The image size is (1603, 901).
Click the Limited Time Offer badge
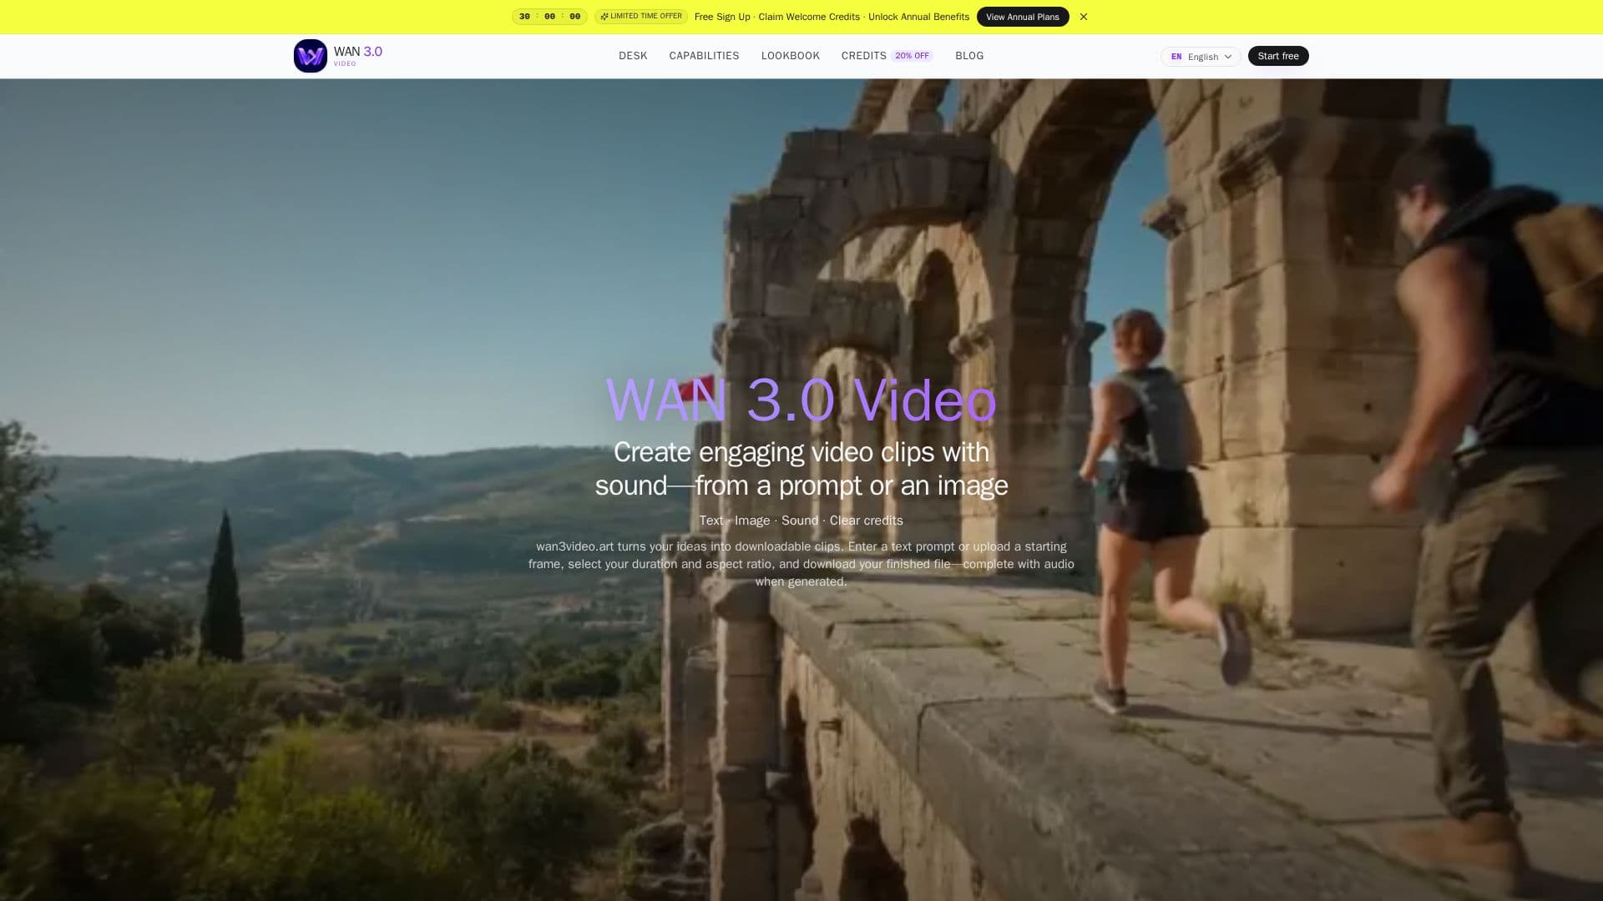coord(641,17)
